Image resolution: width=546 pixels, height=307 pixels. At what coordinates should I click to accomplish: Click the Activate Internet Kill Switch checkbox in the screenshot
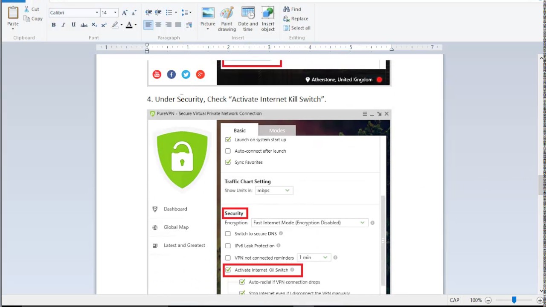[228, 270]
